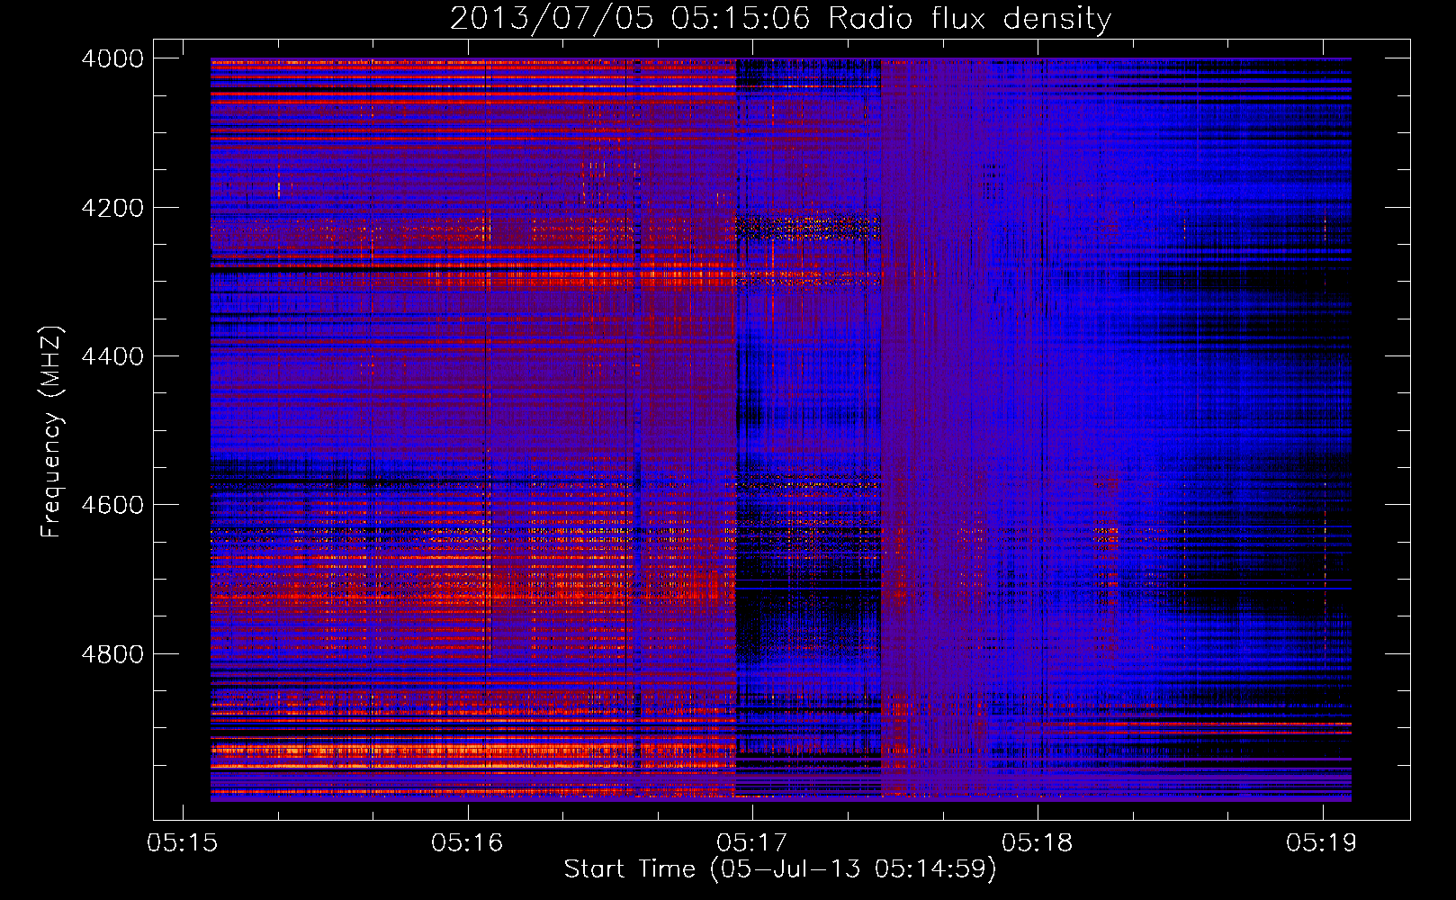Click the 05:17 time tick label
The width and height of the screenshot is (1456, 900).
[752, 842]
